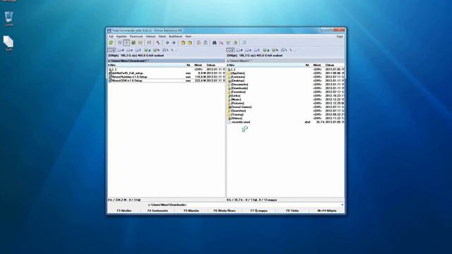The height and width of the screenshot is (254, 452).
Task: Select drive g in right drive bar
Action: click(x=266, y=50)
